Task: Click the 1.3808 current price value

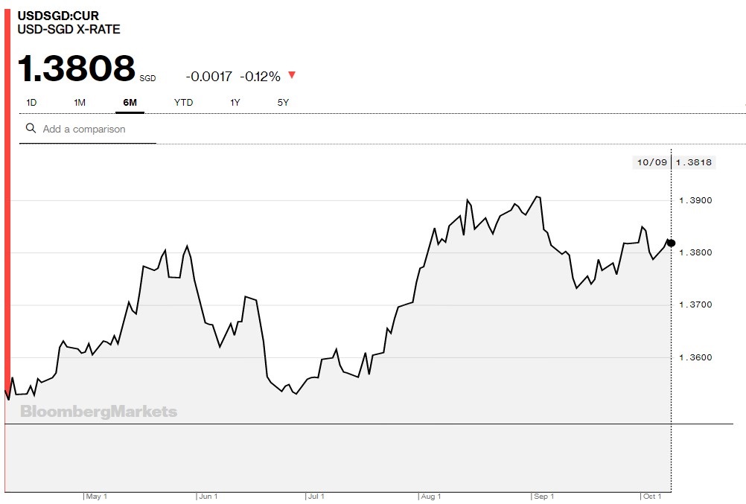Action: (x=77, y=68)
